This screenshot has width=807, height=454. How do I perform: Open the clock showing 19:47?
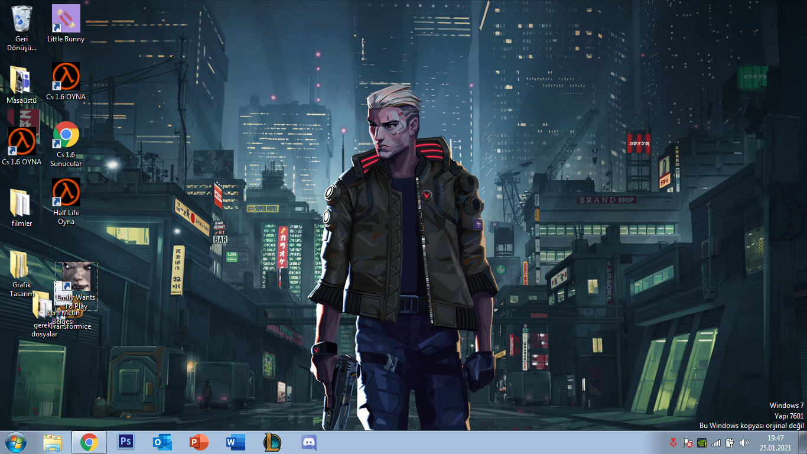click(x=776, y=443)
